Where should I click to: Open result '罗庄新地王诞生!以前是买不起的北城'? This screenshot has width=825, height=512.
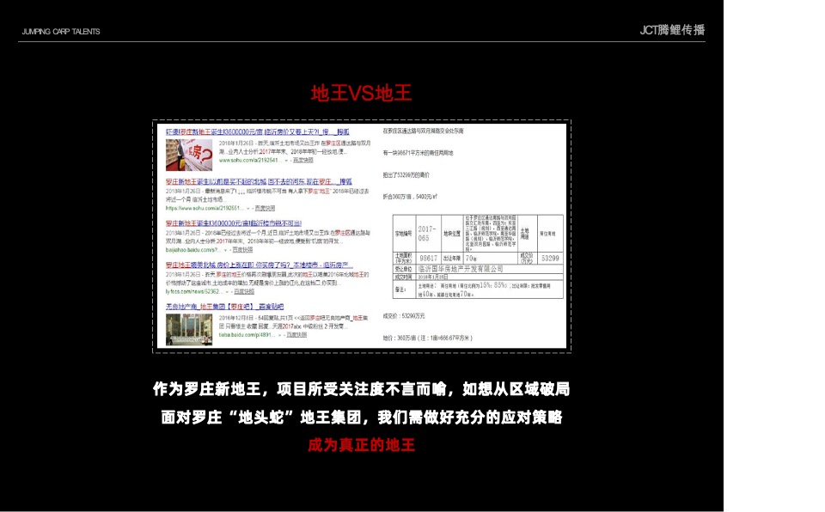point(259,181)
